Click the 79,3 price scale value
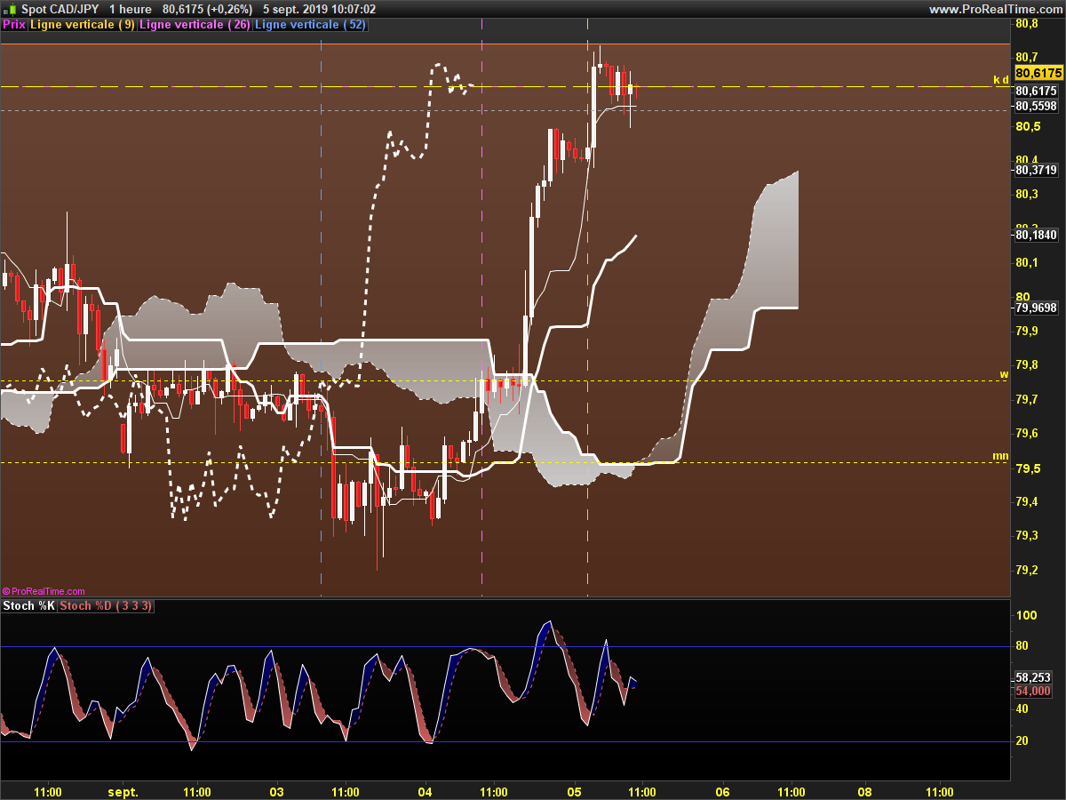1066x800 pixels. click(x=1028, y=535)
